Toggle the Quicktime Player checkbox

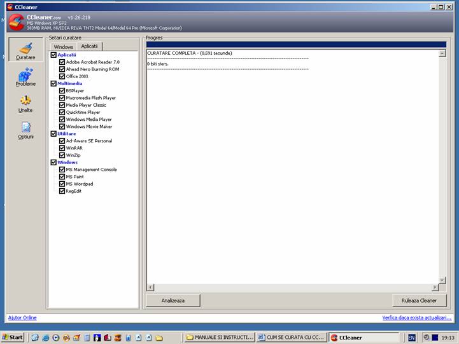pos(62,112)
